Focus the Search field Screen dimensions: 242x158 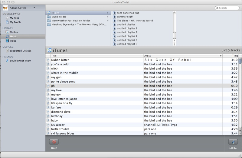227,8
